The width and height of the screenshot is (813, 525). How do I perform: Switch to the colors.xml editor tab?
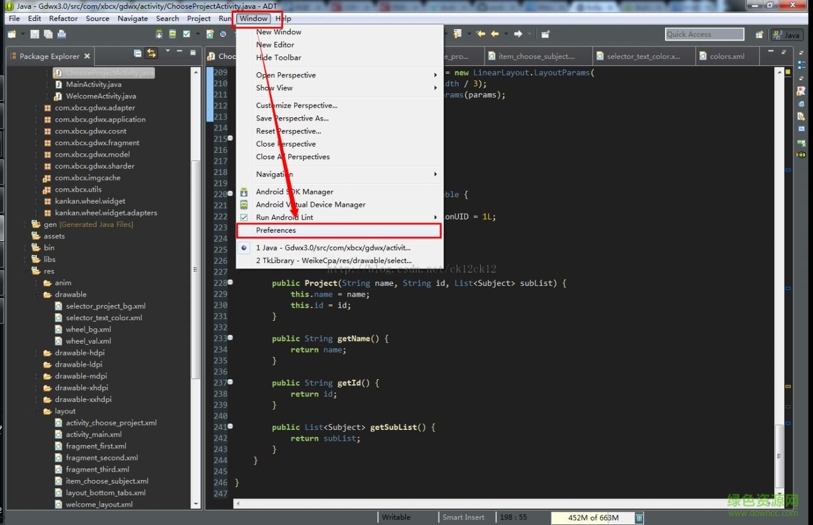click(x=727, y=56)
